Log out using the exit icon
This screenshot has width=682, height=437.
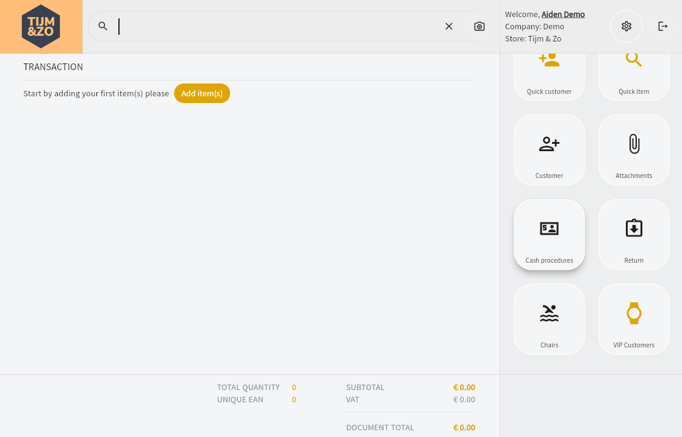click(x=662, y=26)
